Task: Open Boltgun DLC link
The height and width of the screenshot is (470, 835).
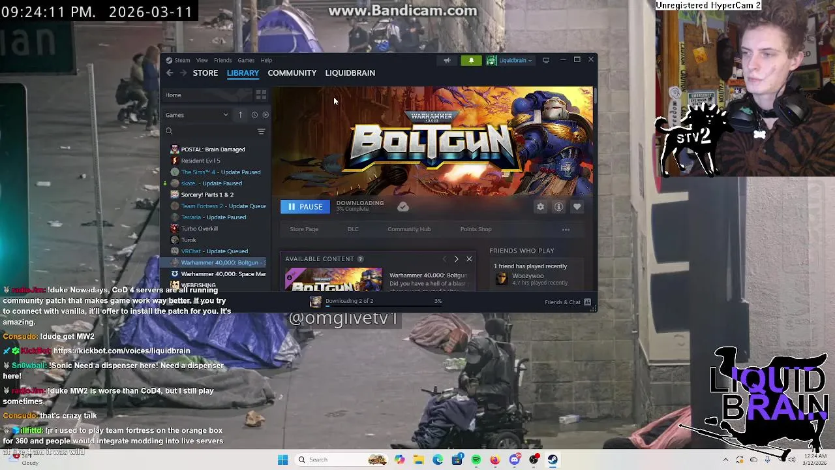Action: [353, 229]
